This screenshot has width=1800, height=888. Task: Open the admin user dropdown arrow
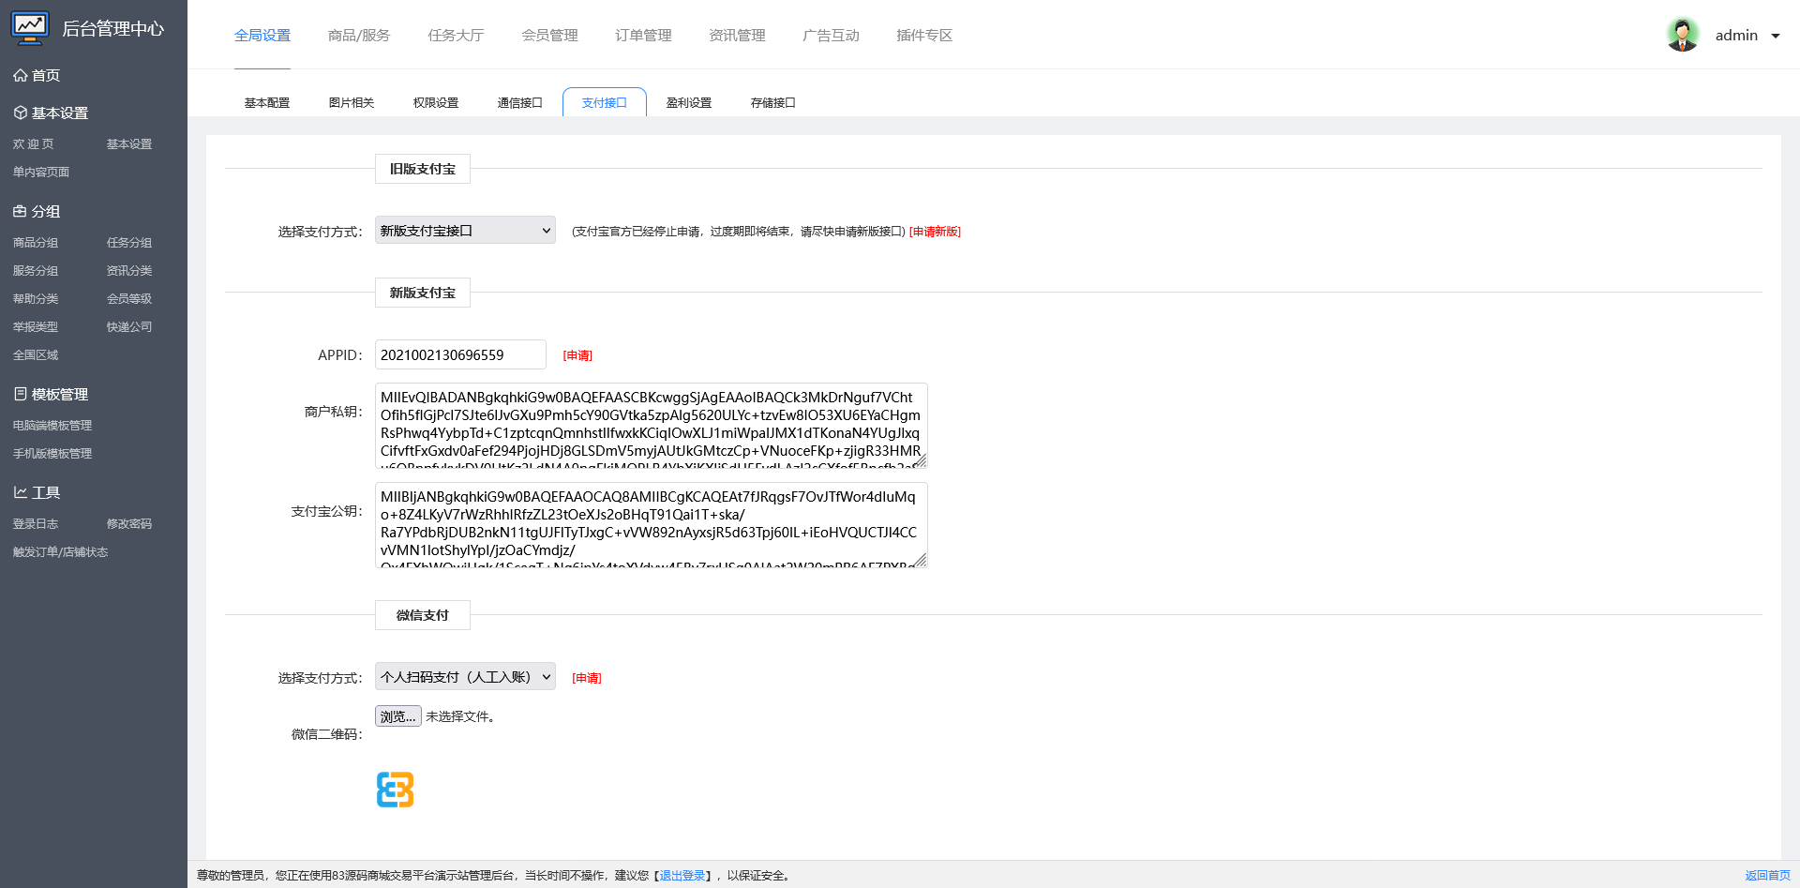(x=1776, y=36)
